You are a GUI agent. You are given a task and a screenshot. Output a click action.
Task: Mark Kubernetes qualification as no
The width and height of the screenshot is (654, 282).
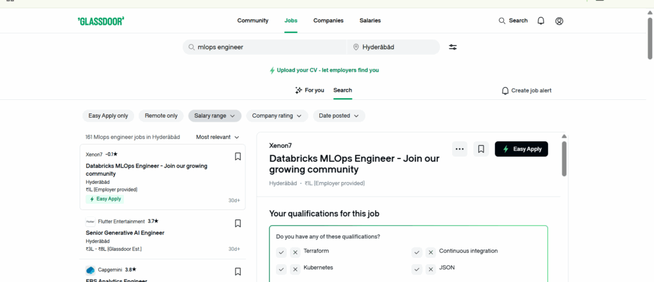295,269
